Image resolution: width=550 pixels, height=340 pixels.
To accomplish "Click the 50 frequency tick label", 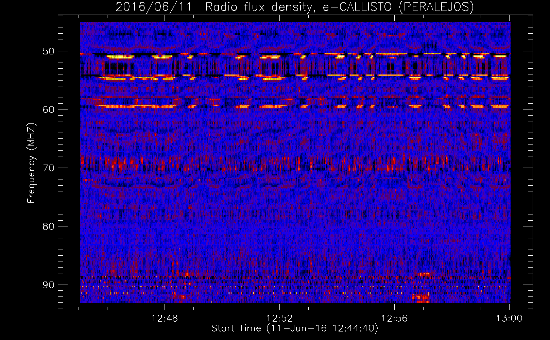I will click(48, 51).
